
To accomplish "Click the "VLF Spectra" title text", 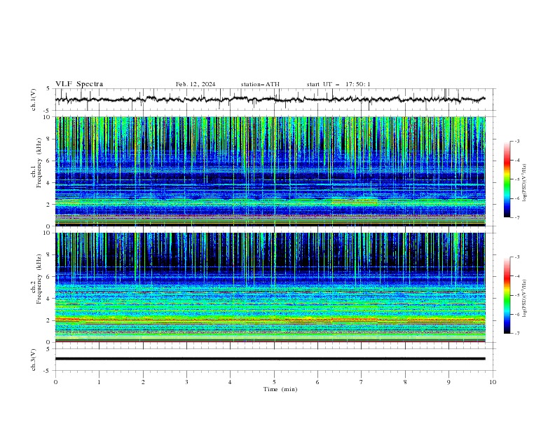I will 79,84.
